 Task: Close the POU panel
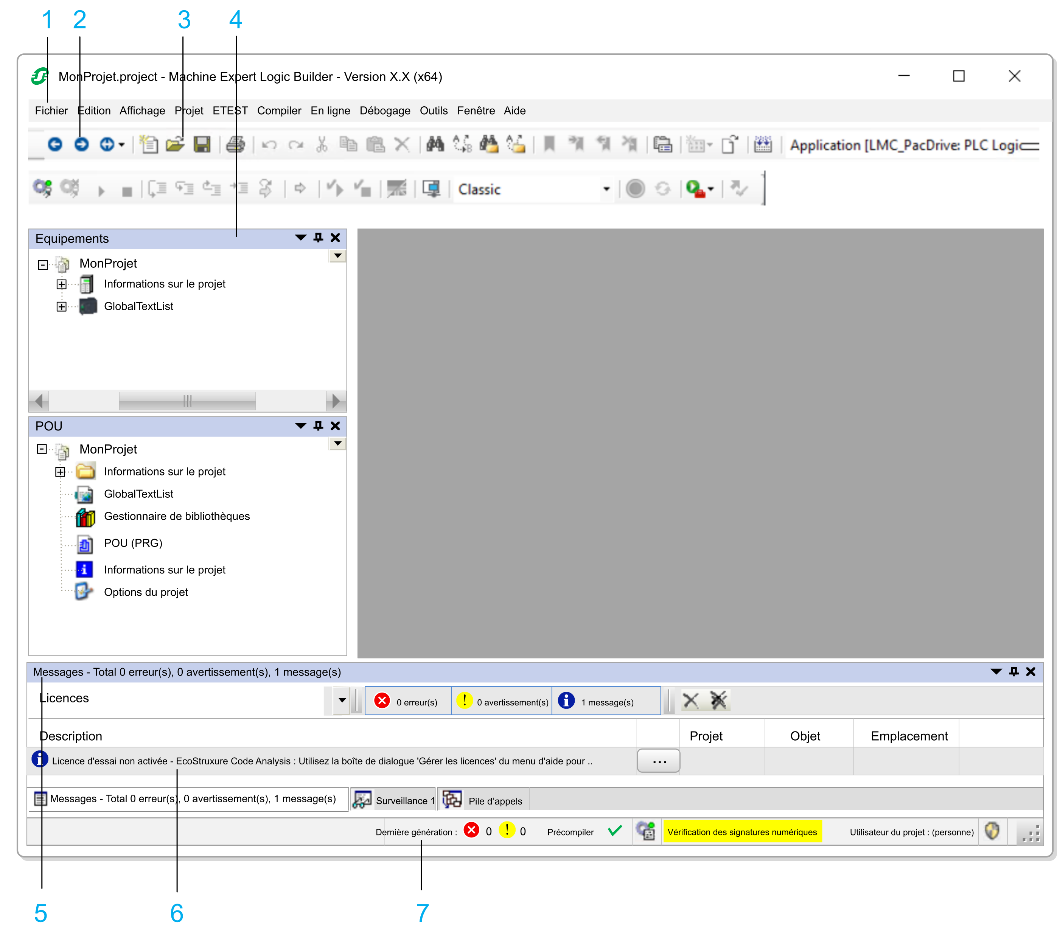click(x=335, y=426)
